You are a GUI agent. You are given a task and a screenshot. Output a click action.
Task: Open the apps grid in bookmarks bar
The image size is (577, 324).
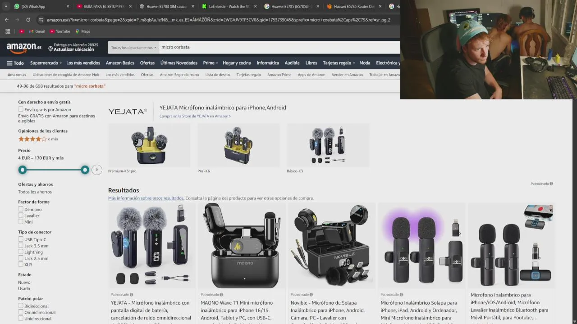point(8,31)
